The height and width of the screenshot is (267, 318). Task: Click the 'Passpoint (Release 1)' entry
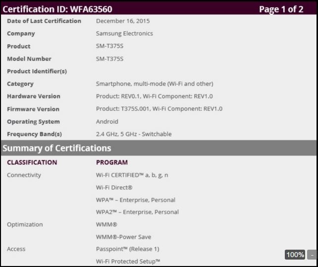[x=128, y=249]
